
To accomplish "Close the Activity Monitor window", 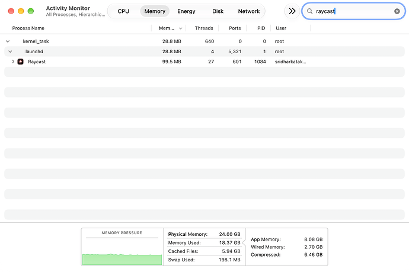I will tap(11, 11).
